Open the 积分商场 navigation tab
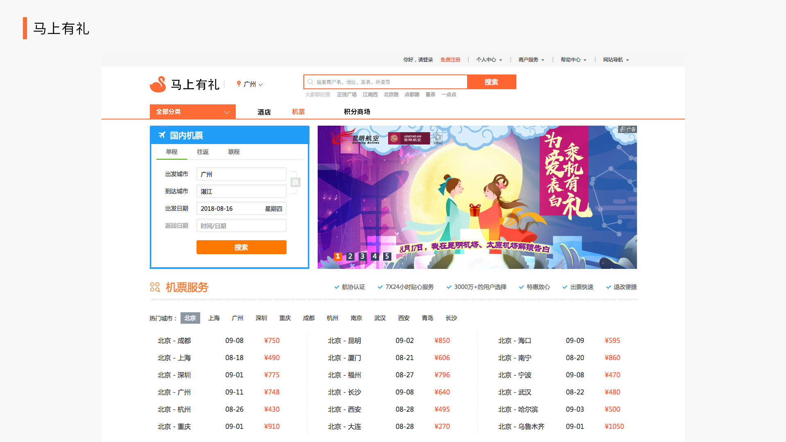786x442 pixels. pos(357,112)
